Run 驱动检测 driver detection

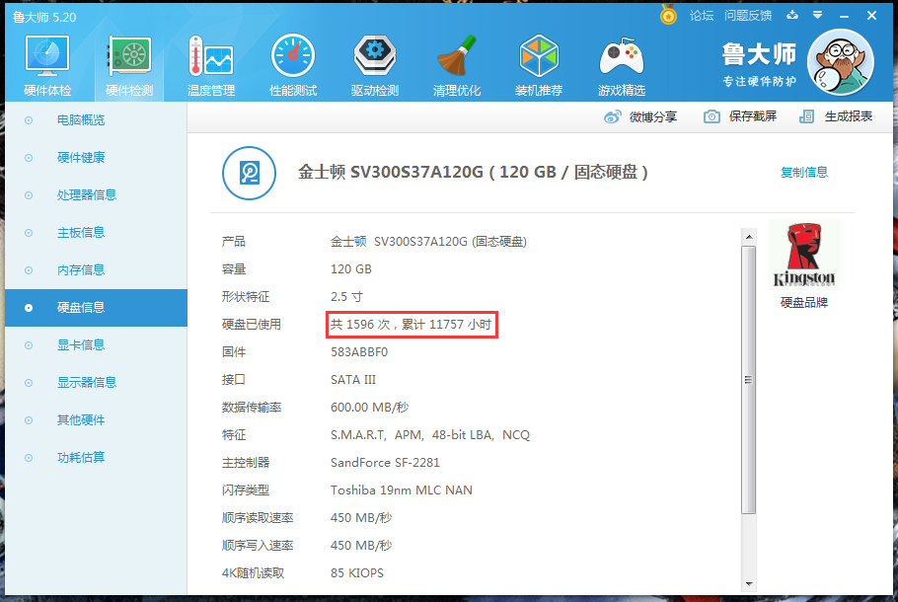point(374,59)
